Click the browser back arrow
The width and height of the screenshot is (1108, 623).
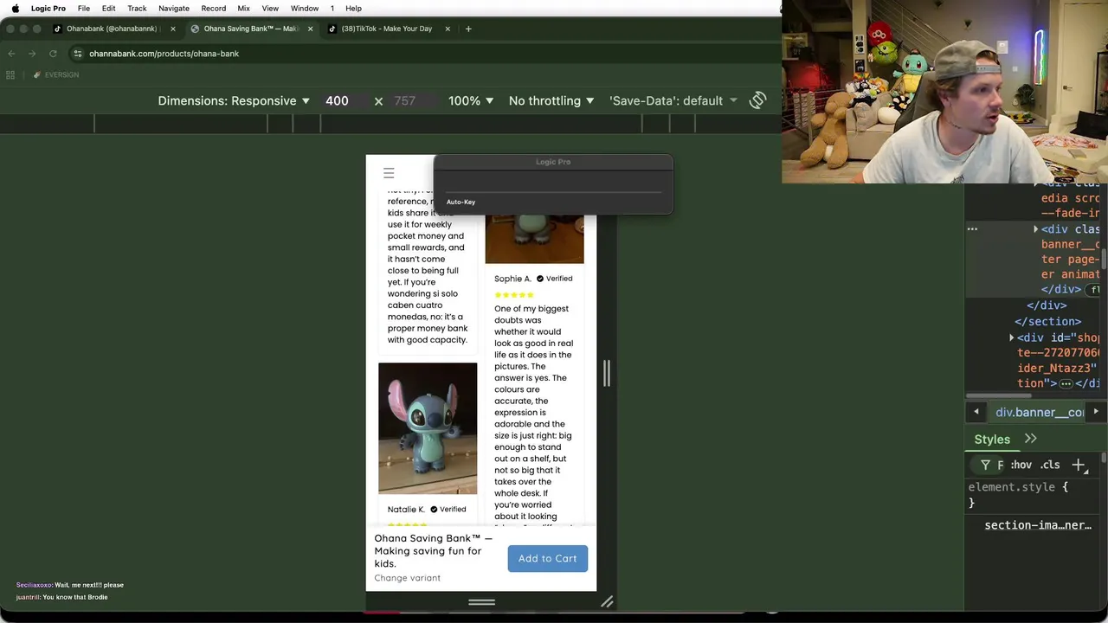coord(12,54)
